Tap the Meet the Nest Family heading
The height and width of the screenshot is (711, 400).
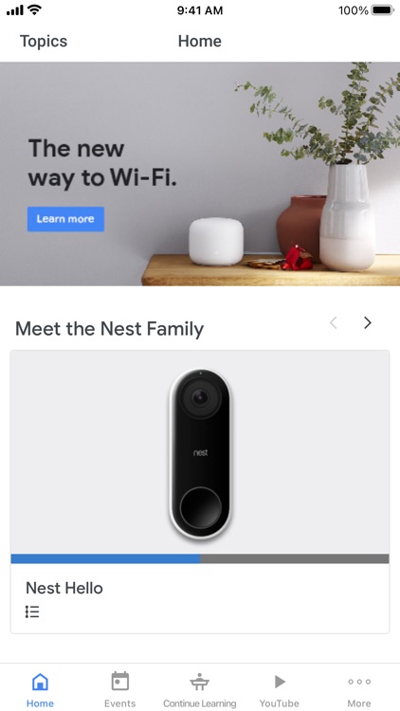point(109,329)
